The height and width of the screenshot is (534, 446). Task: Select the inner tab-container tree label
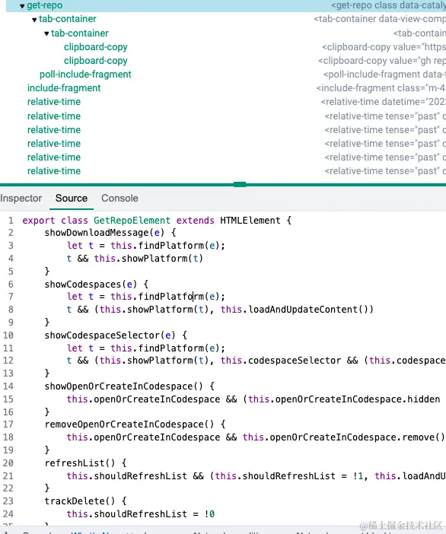pos(80,33)
